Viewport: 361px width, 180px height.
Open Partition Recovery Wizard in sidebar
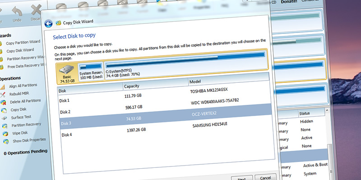(25, 58)
